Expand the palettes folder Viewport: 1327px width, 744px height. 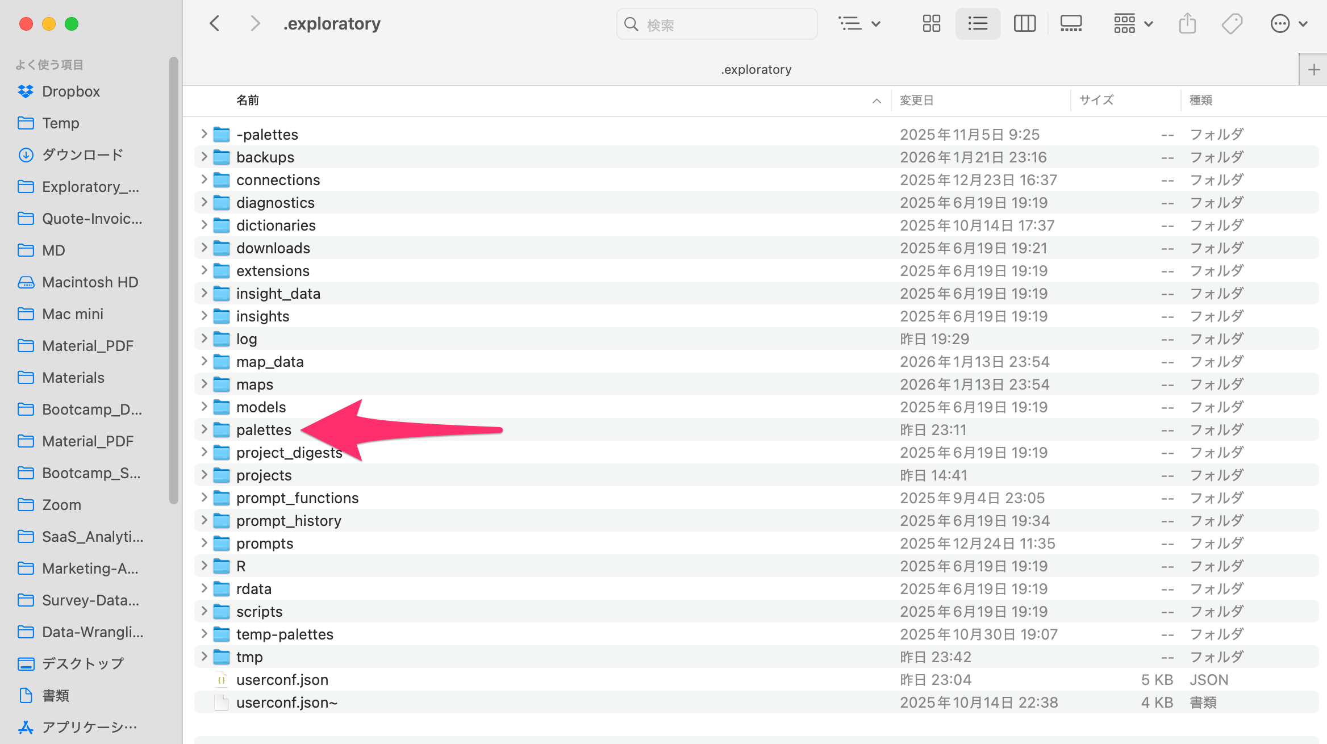tap(204, 429)
